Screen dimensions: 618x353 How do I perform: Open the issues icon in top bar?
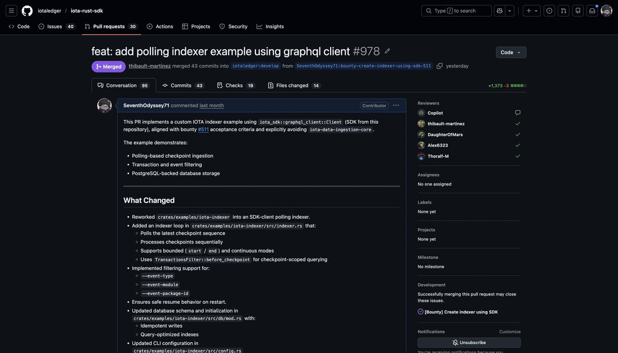click(550, 11)
